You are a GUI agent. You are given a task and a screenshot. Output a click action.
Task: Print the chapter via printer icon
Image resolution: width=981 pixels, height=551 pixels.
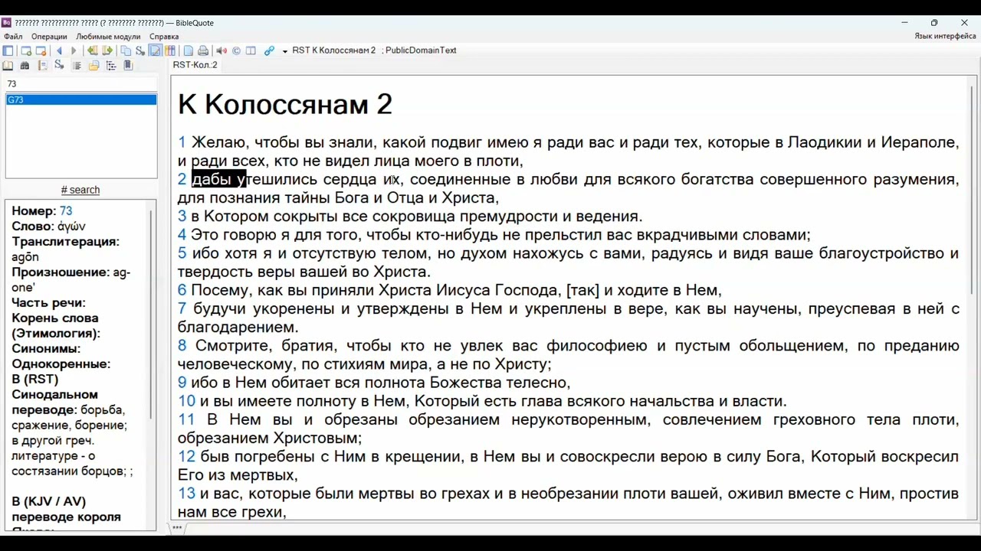pyautogui.click(x=203, y=51)
